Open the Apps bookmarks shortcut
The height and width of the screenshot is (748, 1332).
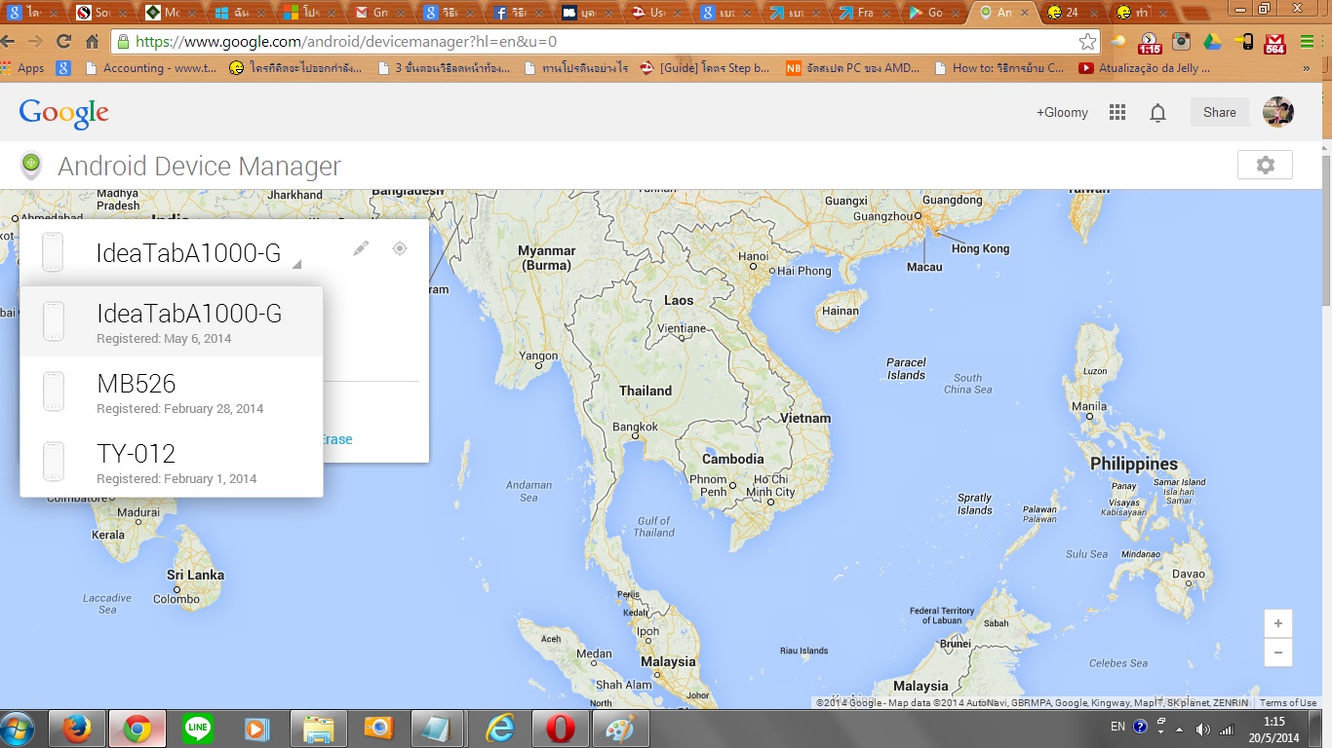pos(23,68)
